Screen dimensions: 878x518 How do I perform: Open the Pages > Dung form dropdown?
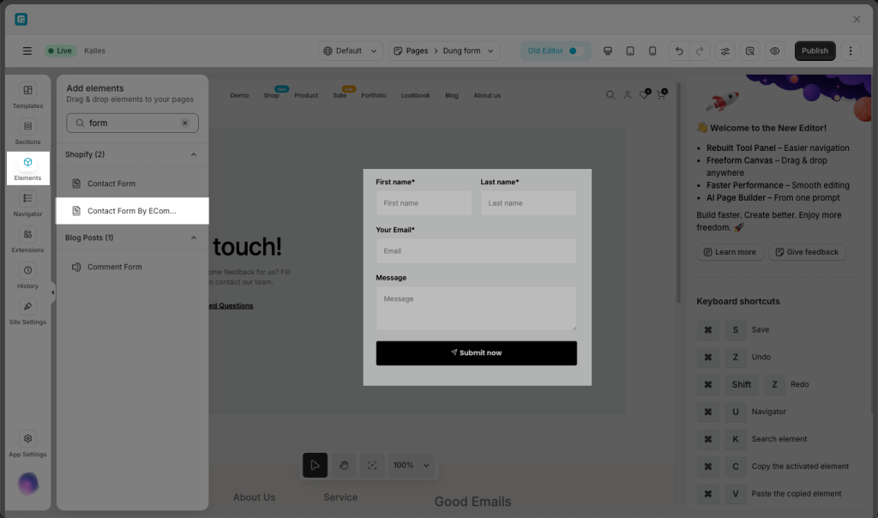pos(444,51)
